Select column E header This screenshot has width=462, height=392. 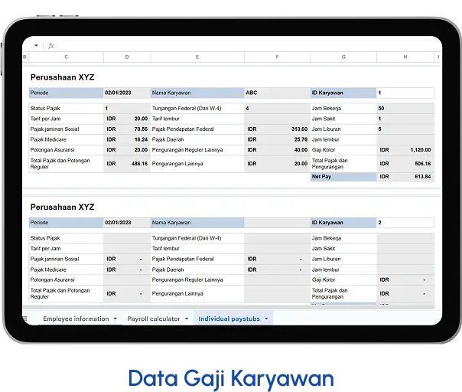197,57
